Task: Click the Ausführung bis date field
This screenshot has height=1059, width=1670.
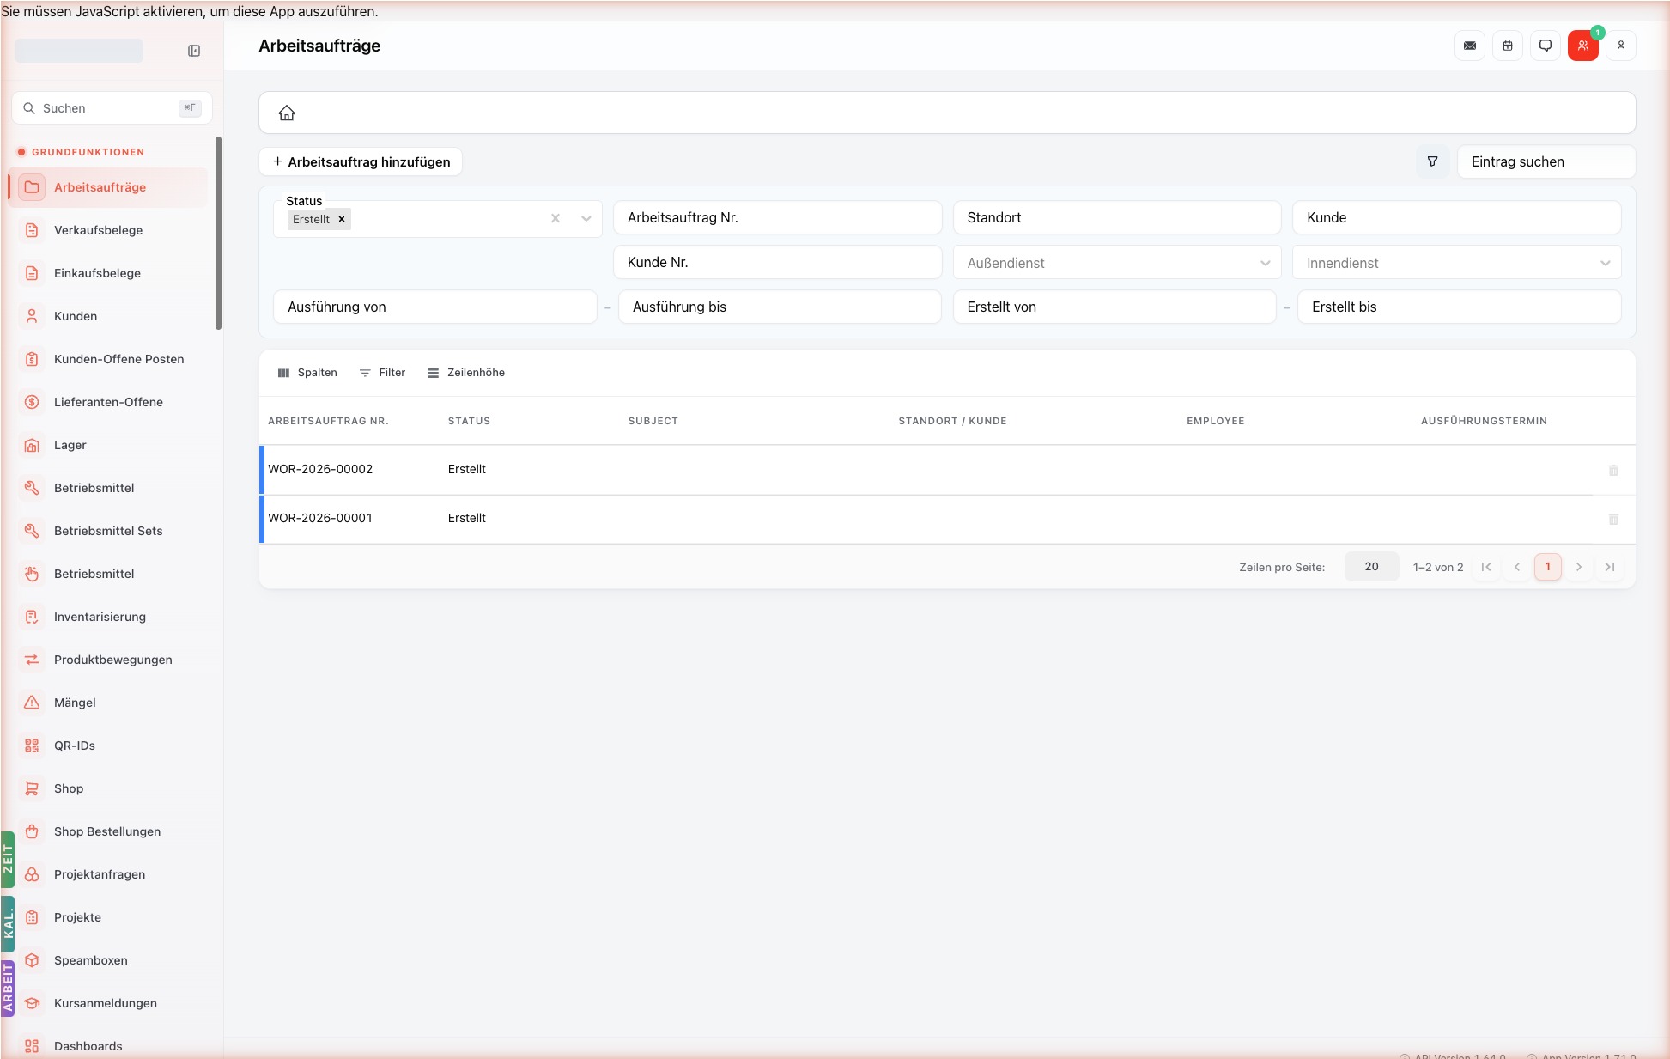Action: coord(780,307)
